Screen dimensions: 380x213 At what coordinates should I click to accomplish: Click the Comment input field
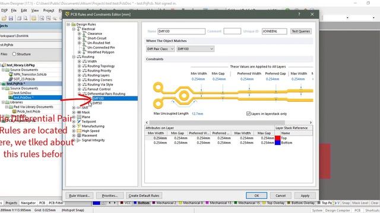(x=232, y=31)
